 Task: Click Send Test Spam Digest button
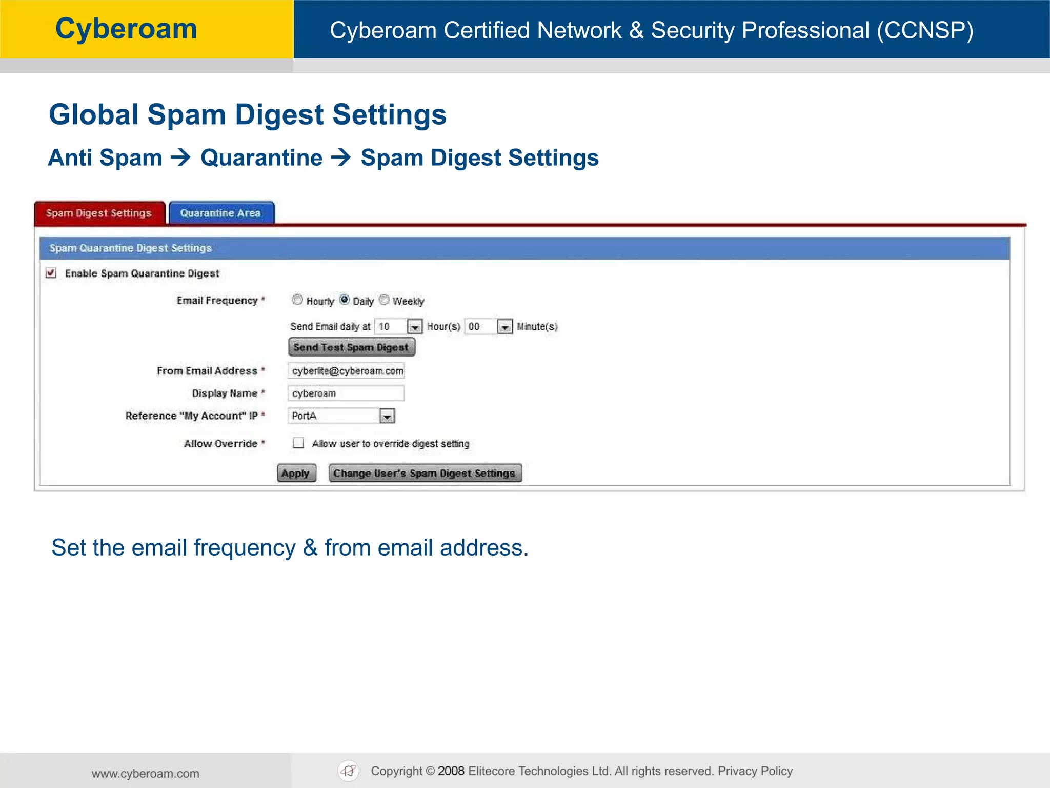[x=352, y=347]
